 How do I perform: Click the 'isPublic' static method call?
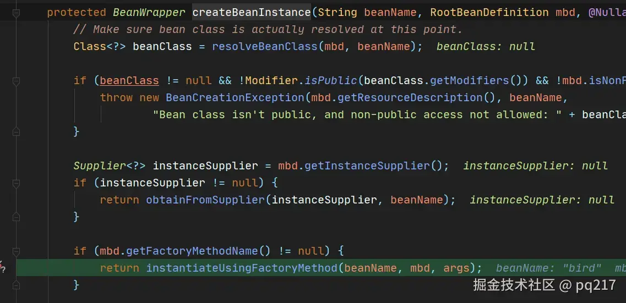[331, 81]
